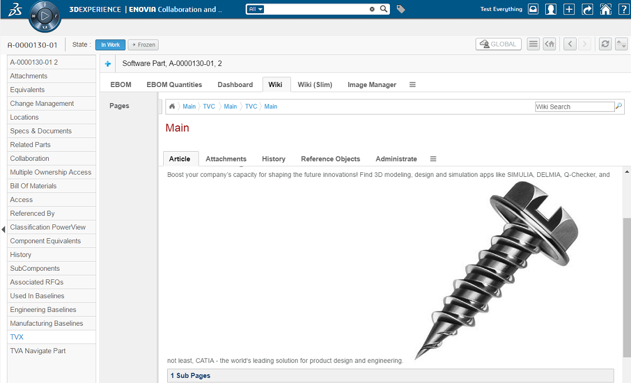Open the overflow menu after Image Manager tab
Image resolution: width=631 pixels, height=383 pixels.
(x=412, y=85)
